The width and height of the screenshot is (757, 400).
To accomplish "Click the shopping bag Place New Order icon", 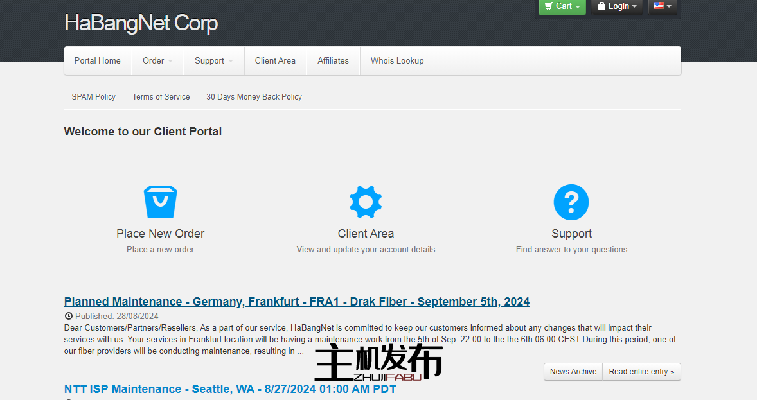I will [160, 202].
